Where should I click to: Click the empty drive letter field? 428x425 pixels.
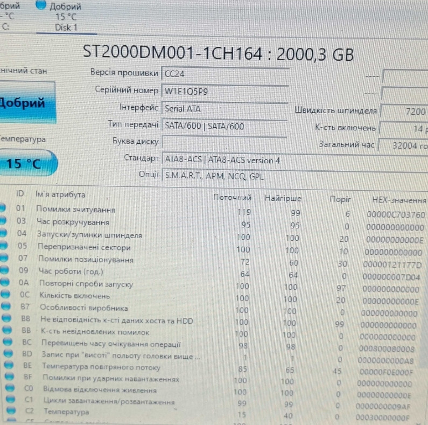tap(224, 143)
